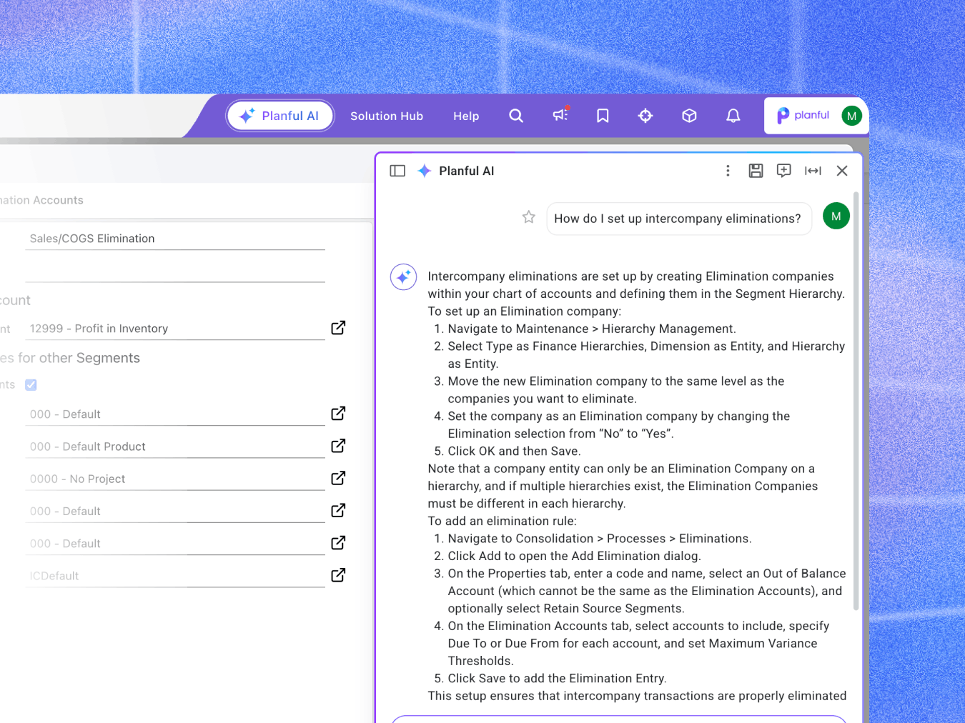The image size is (965, 723).
Task: Open lookup for 000 - Default Product
Action: [x=339, y=446]
